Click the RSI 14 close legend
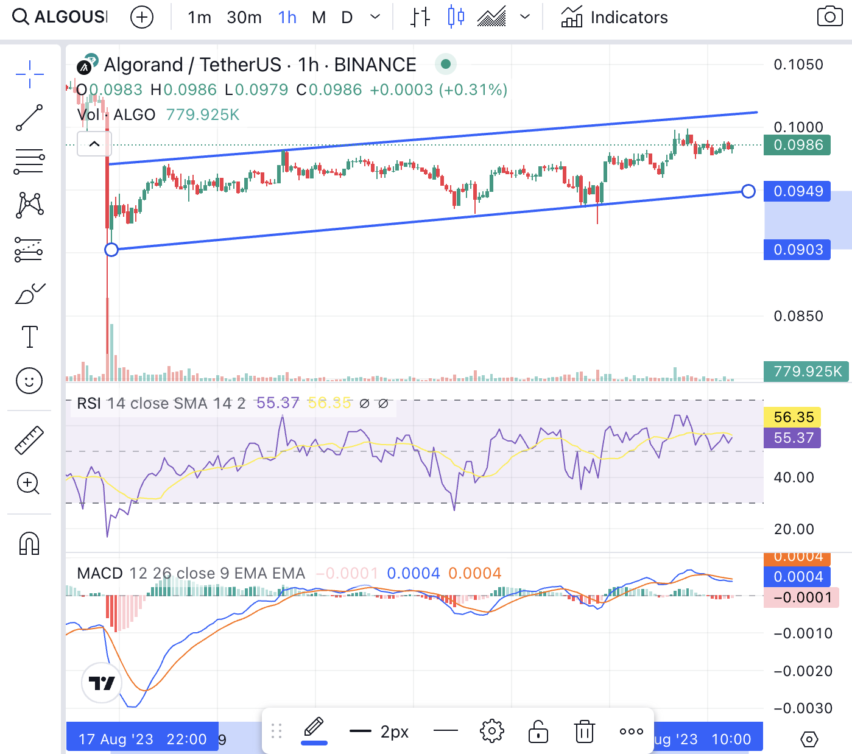 [161, 403]
